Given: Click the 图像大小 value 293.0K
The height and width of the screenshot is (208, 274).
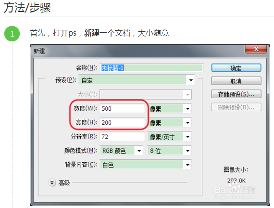Looking at the screenshot, I should tap(236, 181).
